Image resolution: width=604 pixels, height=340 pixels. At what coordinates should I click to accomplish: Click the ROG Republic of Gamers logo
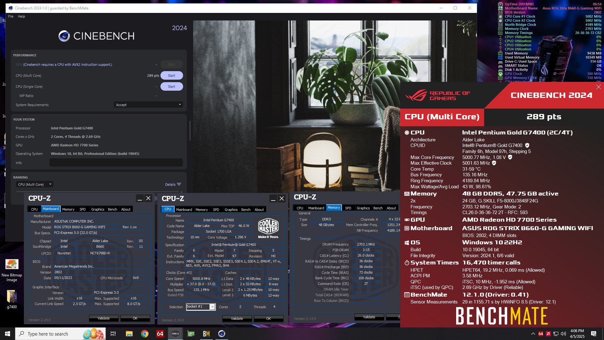(x=438, y=96)
